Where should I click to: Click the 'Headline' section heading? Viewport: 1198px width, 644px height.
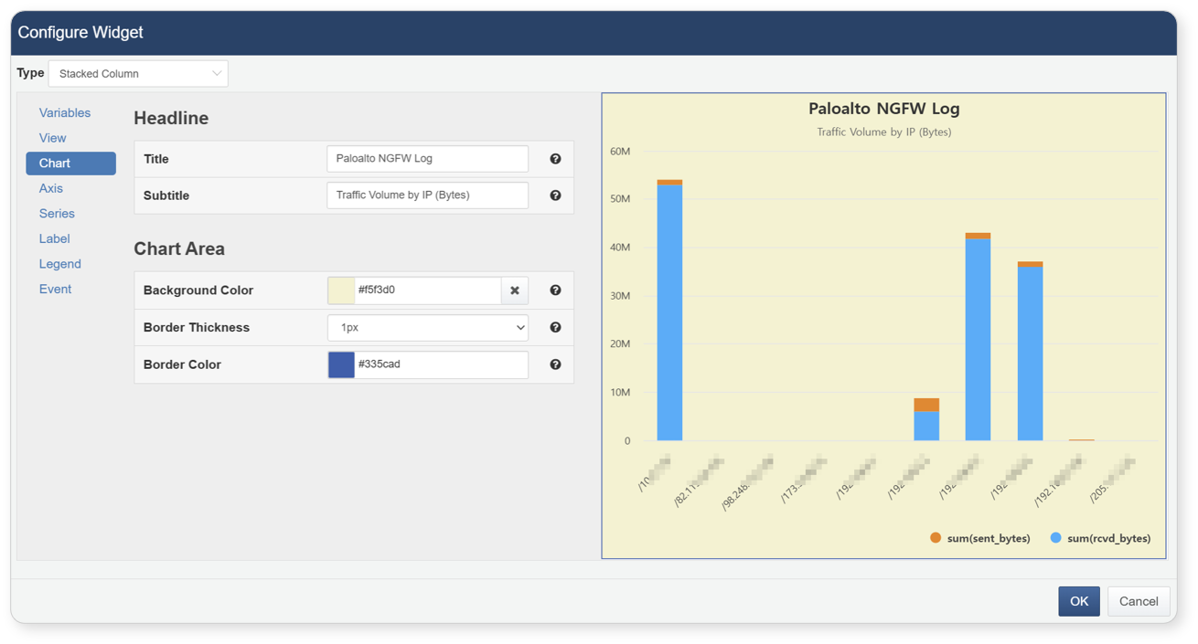pos(171,119)
